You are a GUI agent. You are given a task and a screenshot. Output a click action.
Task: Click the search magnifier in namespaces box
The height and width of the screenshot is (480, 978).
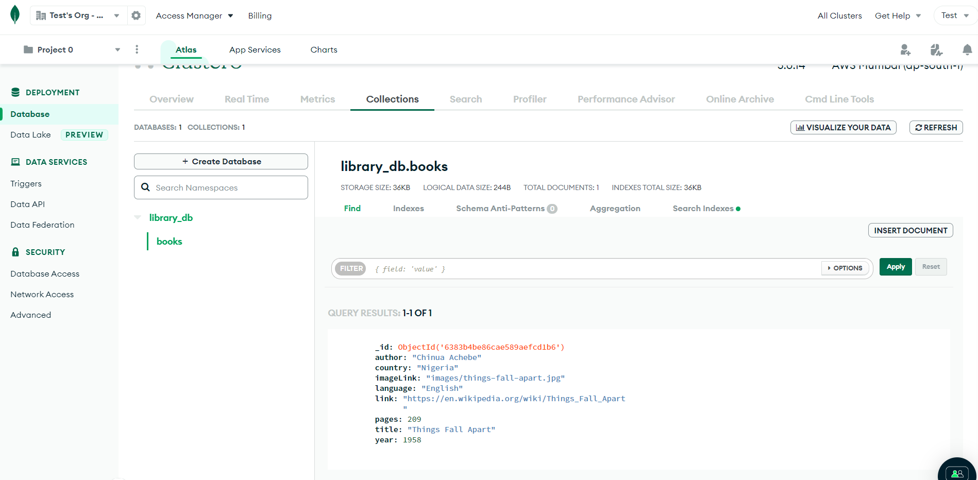[146, 187]
